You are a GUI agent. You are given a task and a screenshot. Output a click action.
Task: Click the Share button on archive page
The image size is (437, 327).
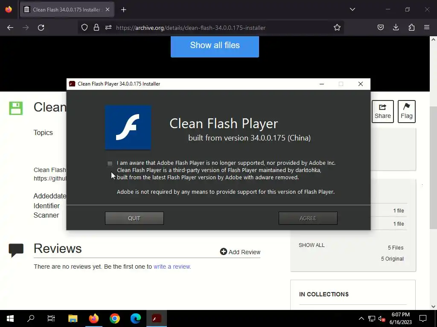[x=383, y=112]
